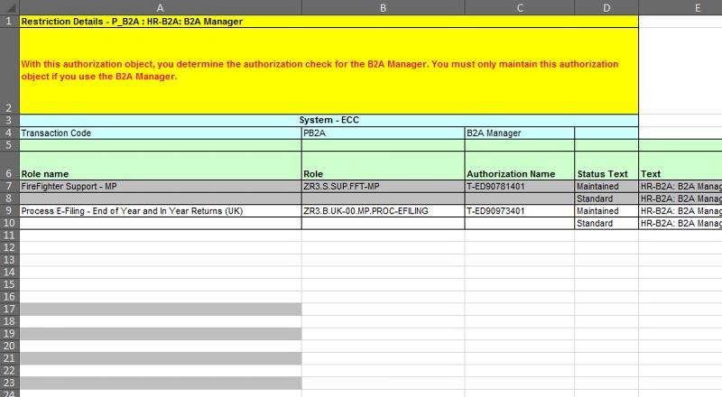Click the B2A Manager cell in row 4
The image size is (722, 397).
tap(520, 133)
